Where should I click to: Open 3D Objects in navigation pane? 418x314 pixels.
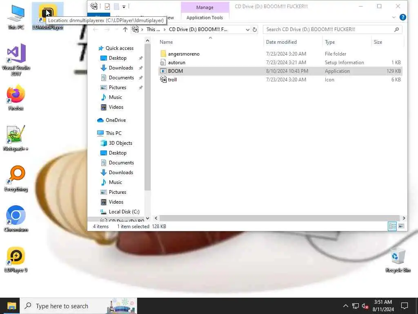pos(120,143)
